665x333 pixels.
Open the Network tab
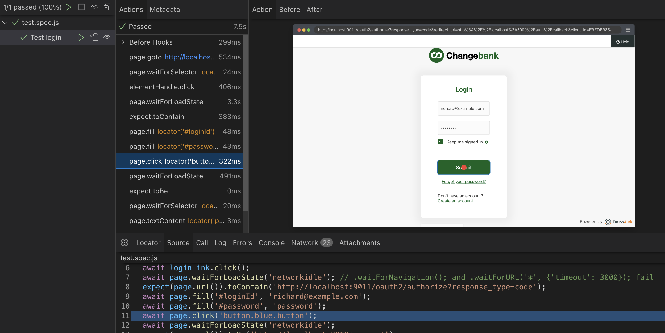(305, 243)
